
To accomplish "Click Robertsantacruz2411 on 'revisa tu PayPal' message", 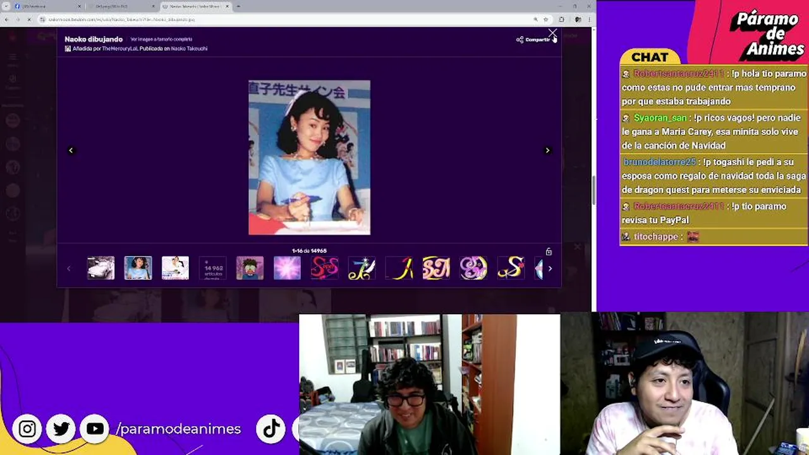I will coord(679,207).
